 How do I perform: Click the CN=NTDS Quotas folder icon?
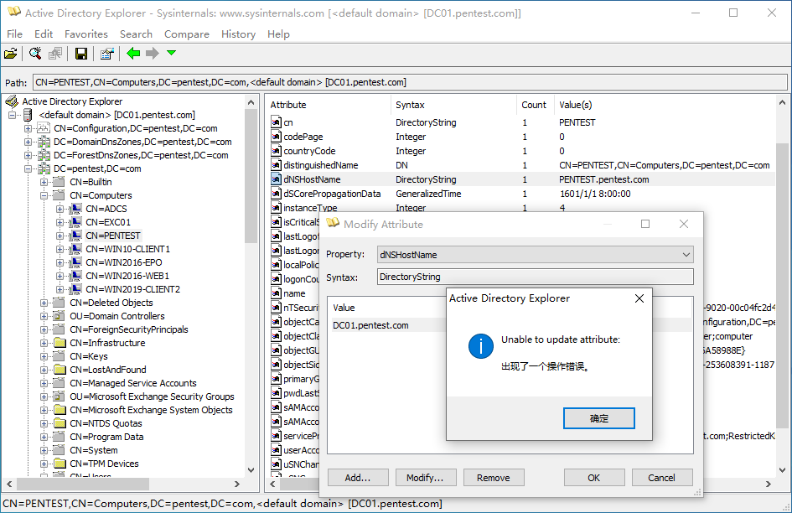(x=60, y=423)
